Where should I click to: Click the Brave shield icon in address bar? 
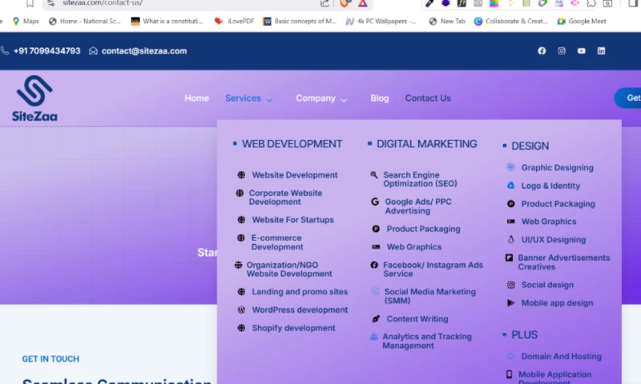(x=345, y=3)
